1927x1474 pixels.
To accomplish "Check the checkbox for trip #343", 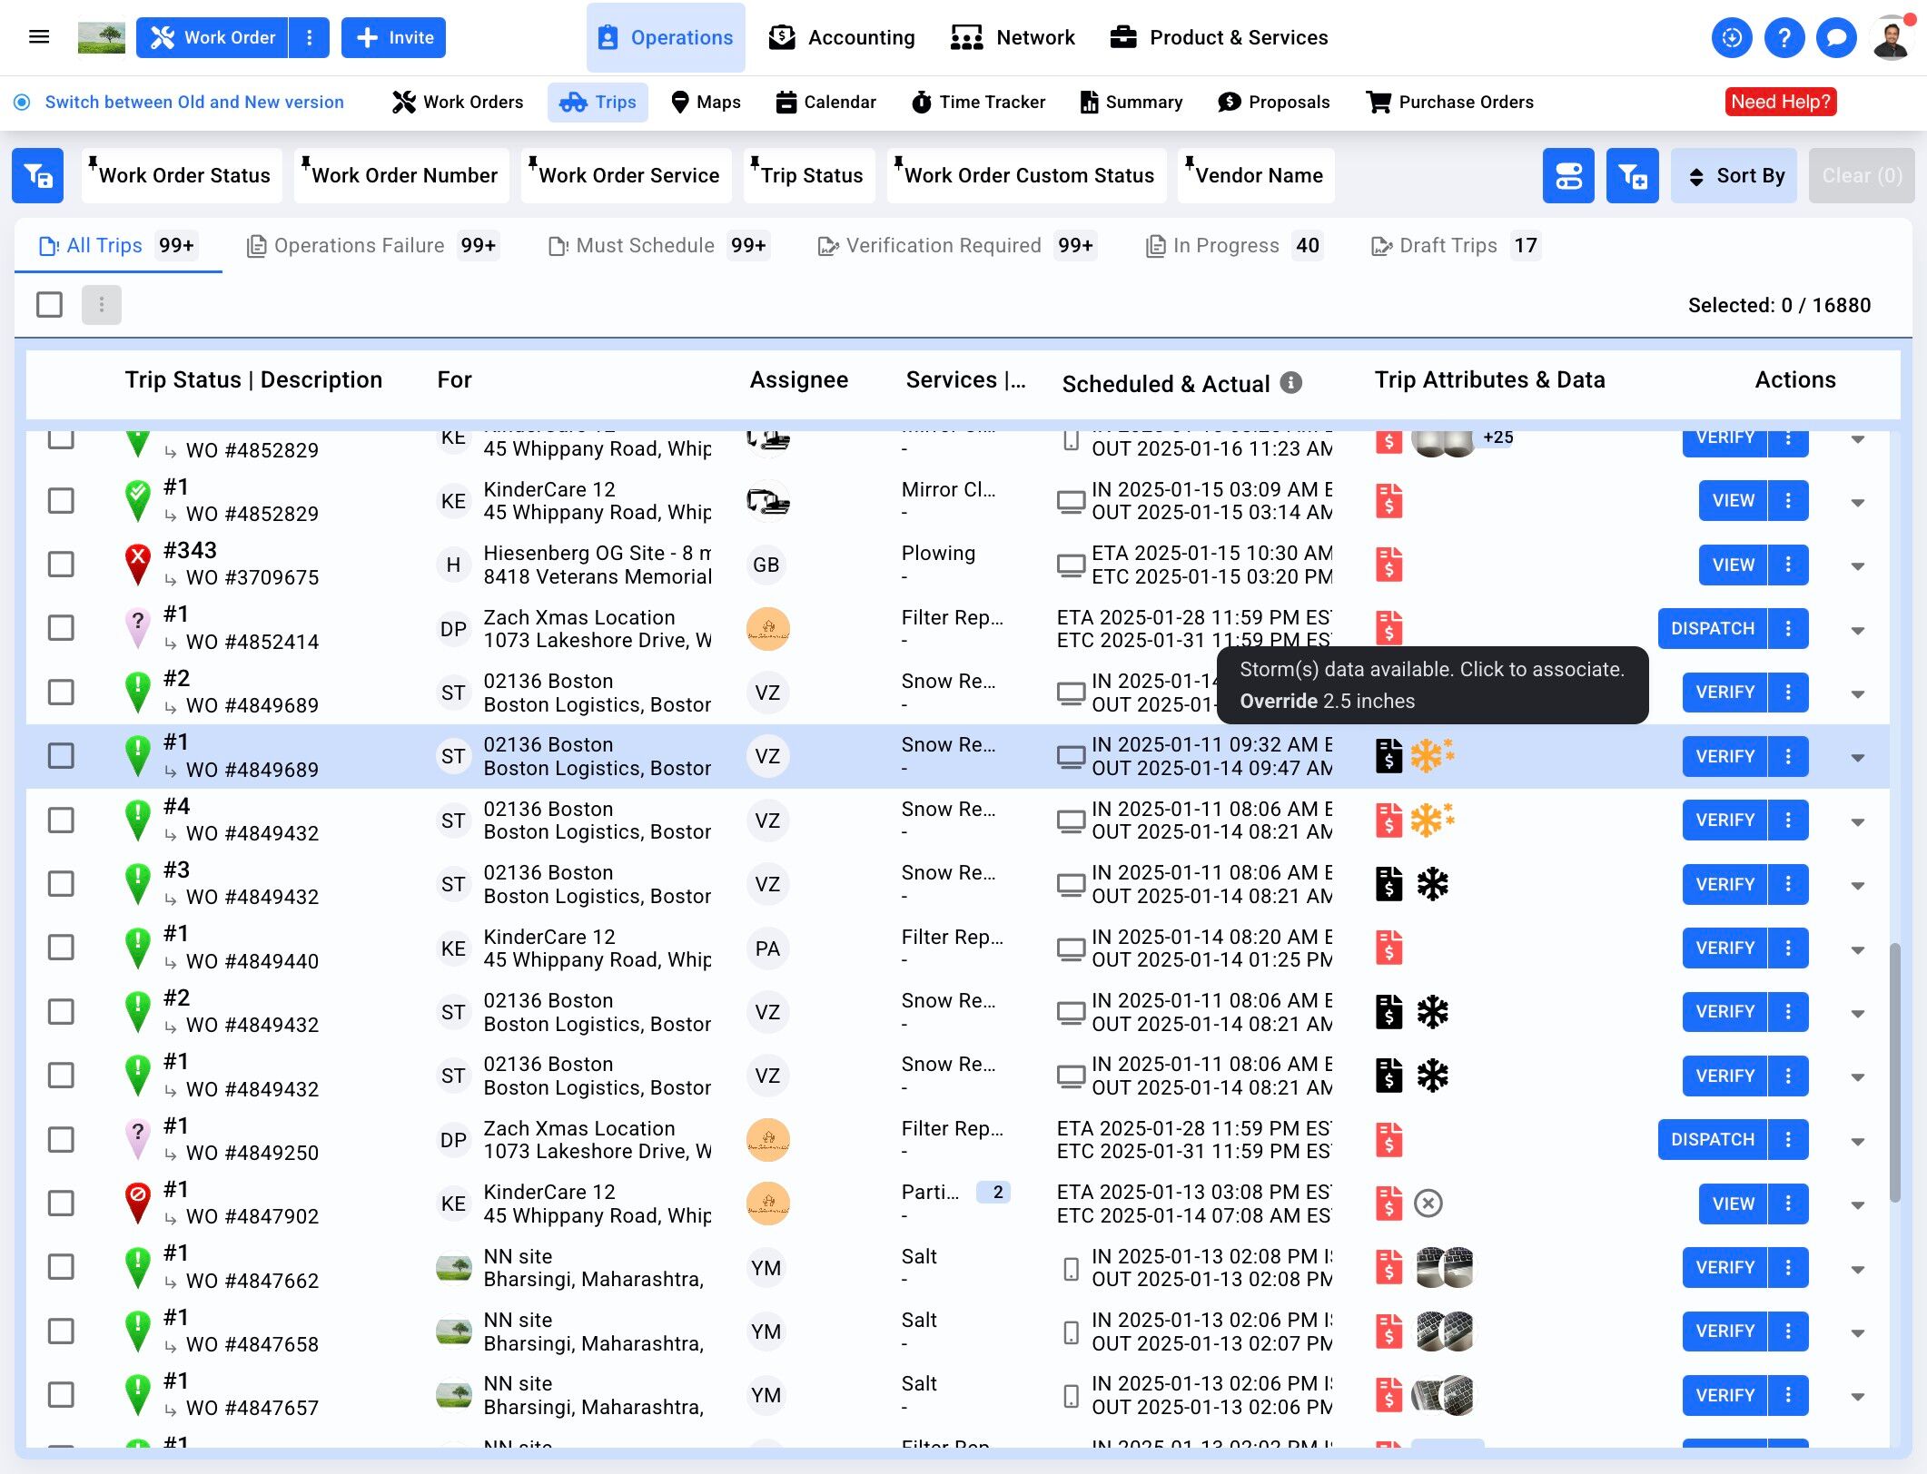I will coord(61,565).
